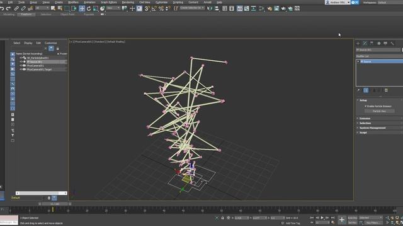
Task: Open Scene Explorer Display menu
Action: 28,43
